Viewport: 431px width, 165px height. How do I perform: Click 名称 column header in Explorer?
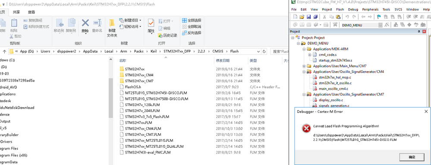[123, 61]
